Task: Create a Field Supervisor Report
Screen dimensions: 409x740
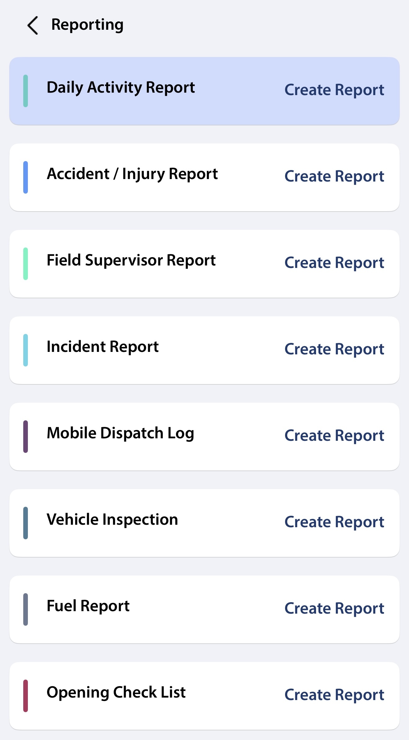Action: click(x=334, y=263)
